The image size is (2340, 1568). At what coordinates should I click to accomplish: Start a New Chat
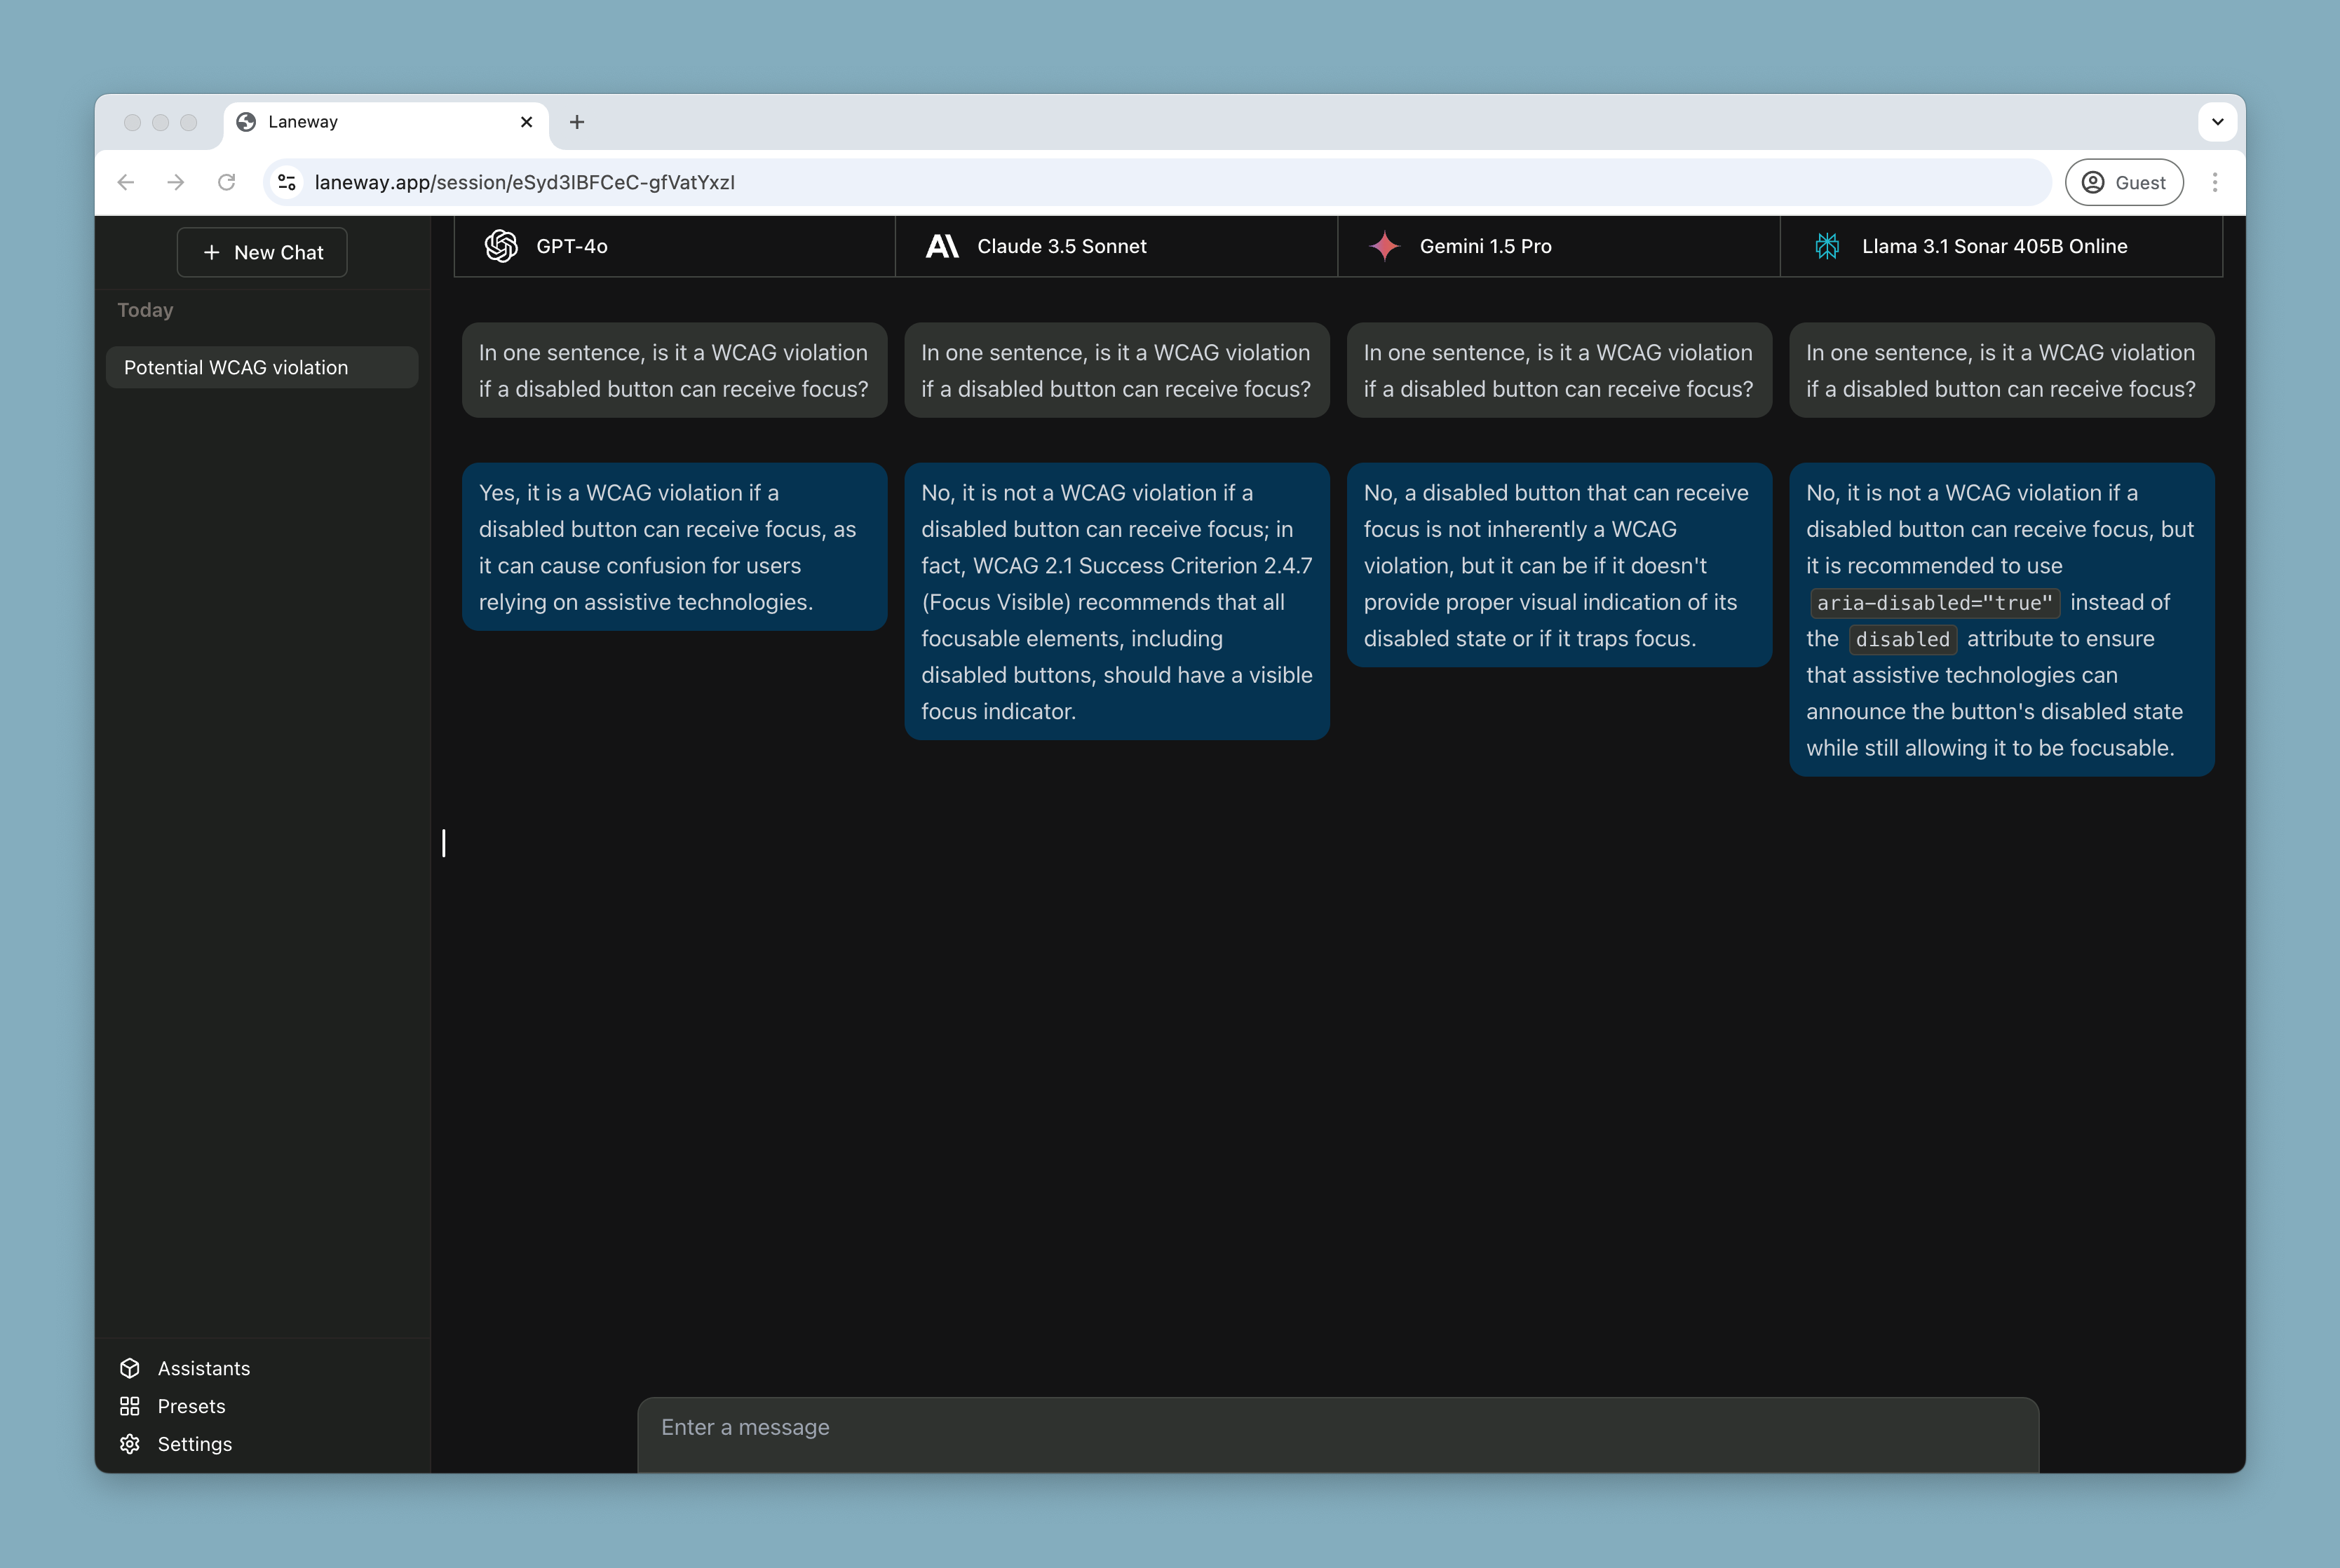[262, 252]
